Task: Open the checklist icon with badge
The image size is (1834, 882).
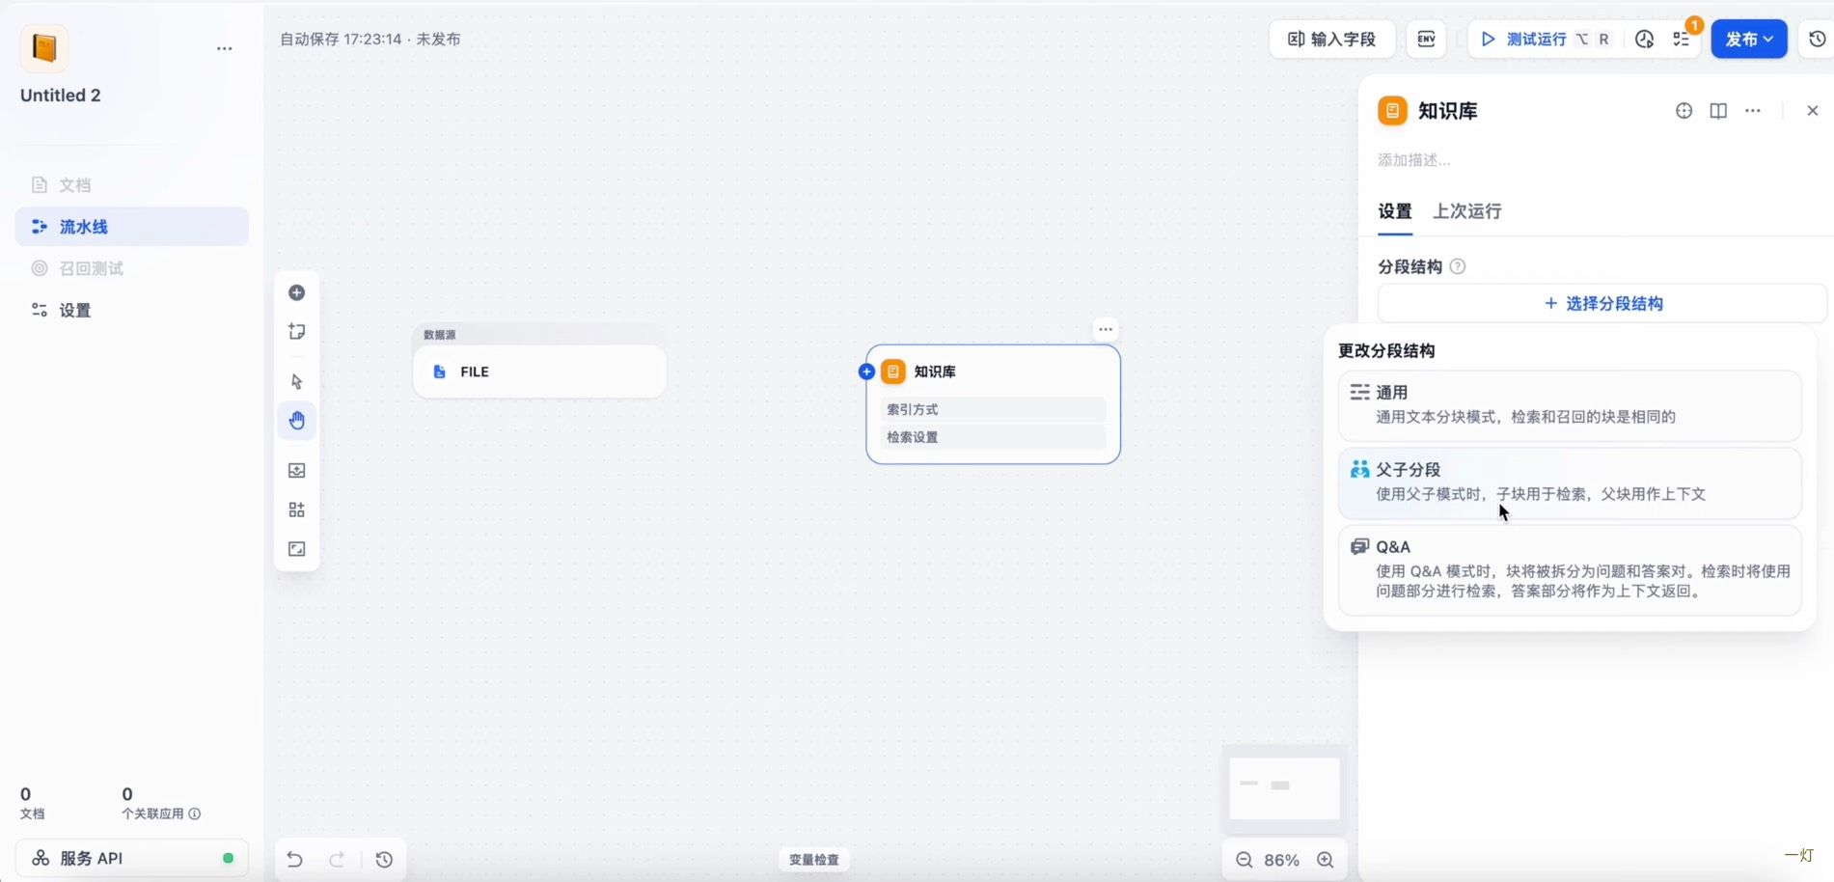Action: click(1682, 40)
